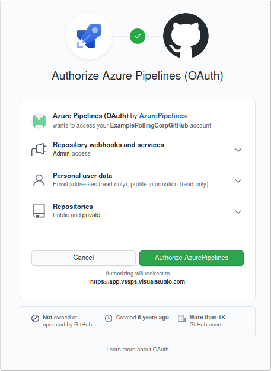Open the AzurePipelines author link
The image size is (271, 371).
163,116
